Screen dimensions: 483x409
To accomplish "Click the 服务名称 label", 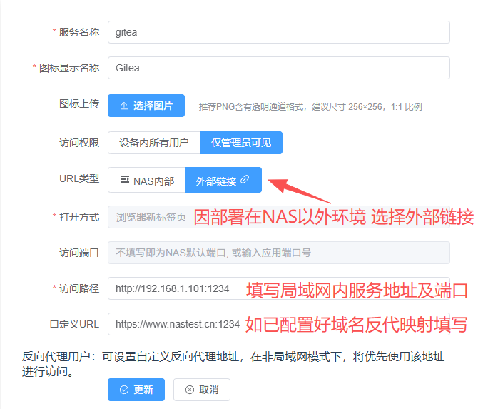I will tap(79, 32).
